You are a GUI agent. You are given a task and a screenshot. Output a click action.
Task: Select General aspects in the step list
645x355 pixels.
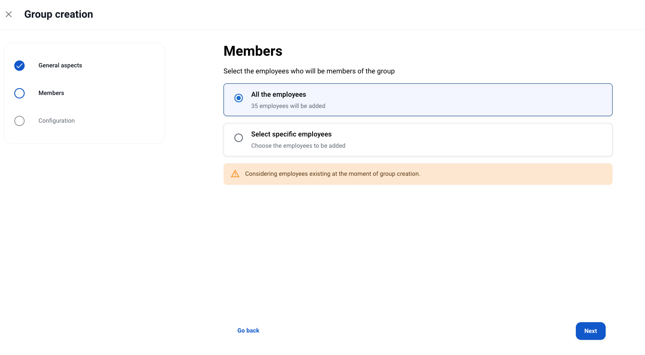[60, 66]
